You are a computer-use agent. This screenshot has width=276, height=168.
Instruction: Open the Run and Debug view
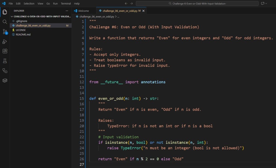(x=5, y=41)
